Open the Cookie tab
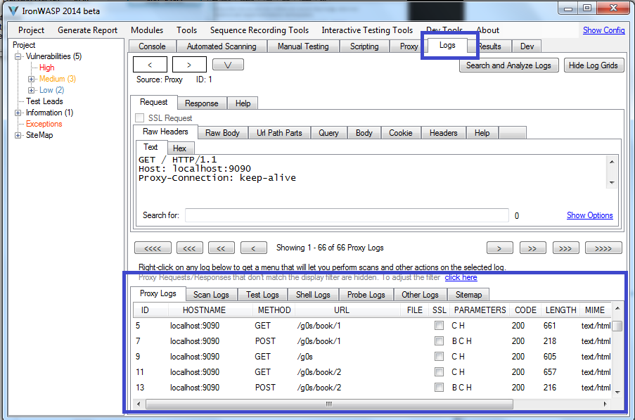This screenshot has width=635, height=420. (401, 133)
